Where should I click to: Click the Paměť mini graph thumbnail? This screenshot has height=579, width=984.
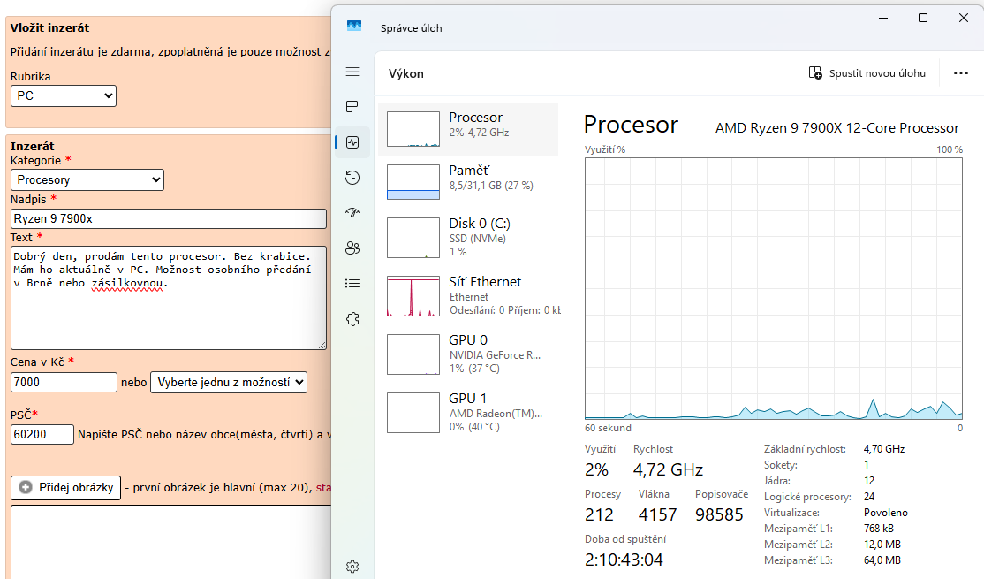click(x=413, y=181)
